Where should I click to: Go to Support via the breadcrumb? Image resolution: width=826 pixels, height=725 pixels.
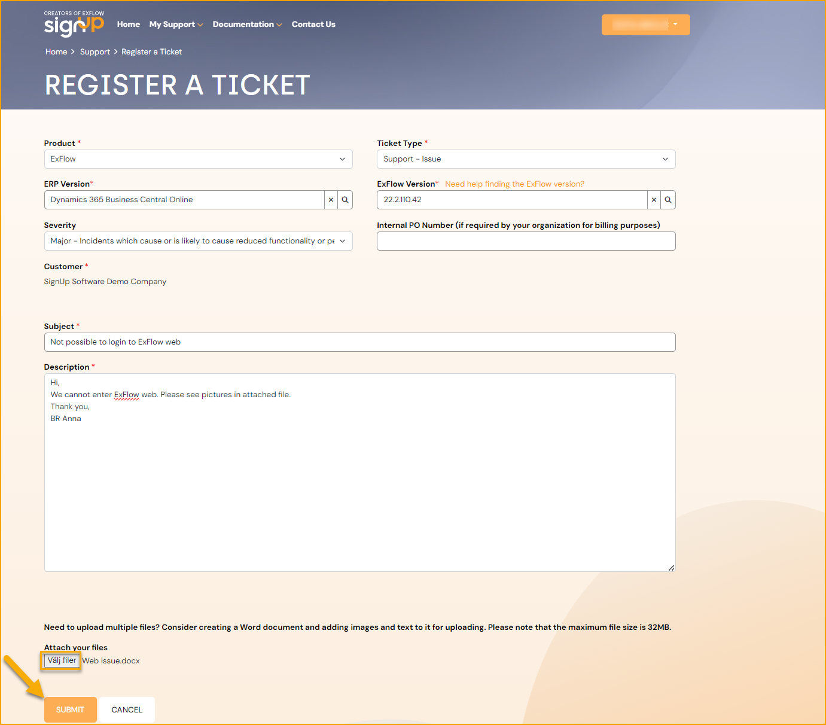tap(95, 51)
